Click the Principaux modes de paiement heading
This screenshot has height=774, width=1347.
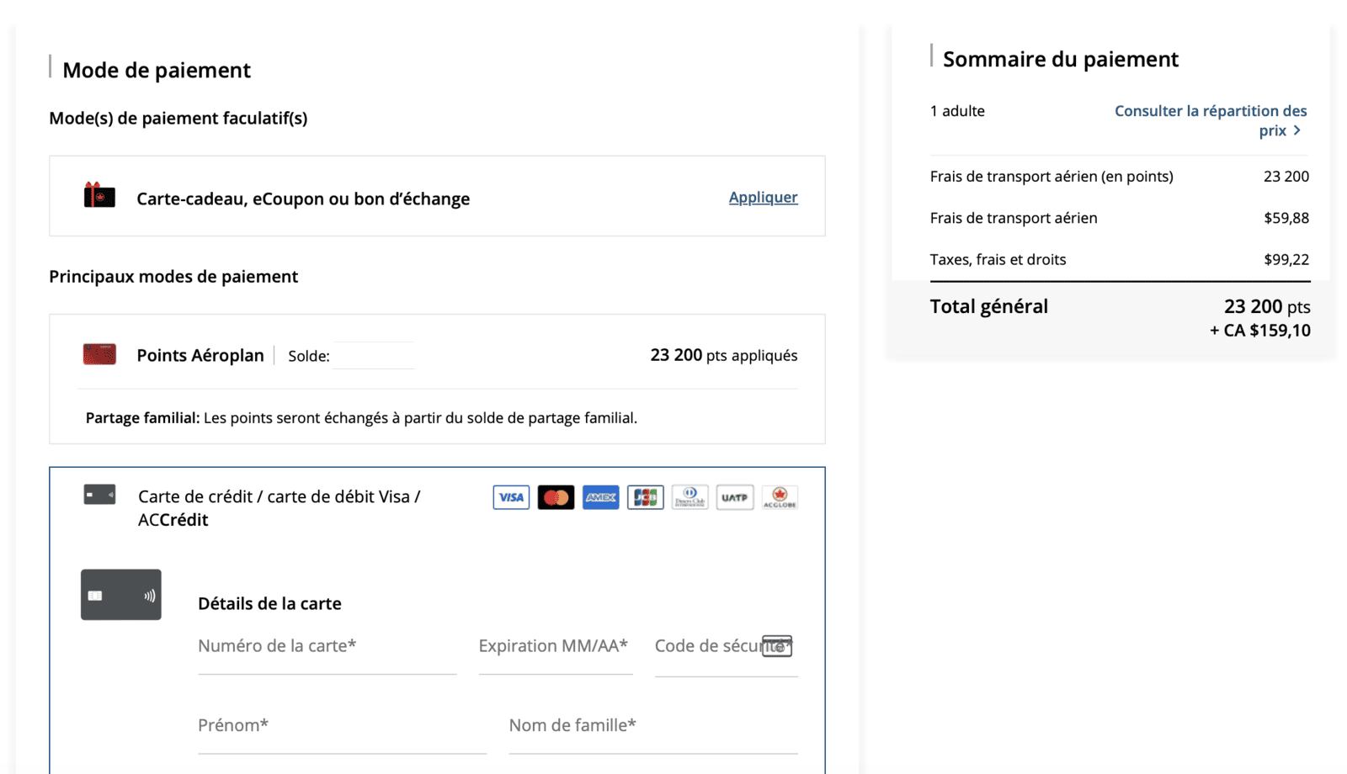[x=173, y=277]
